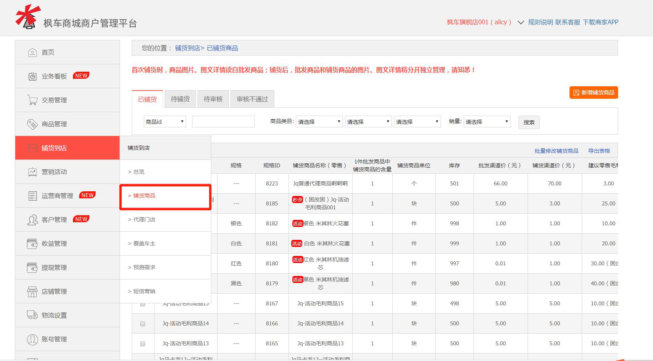Click the orange 新增铺货商品 button
The width and height of the screenshot is (653, 361).
tap(593, 93)
